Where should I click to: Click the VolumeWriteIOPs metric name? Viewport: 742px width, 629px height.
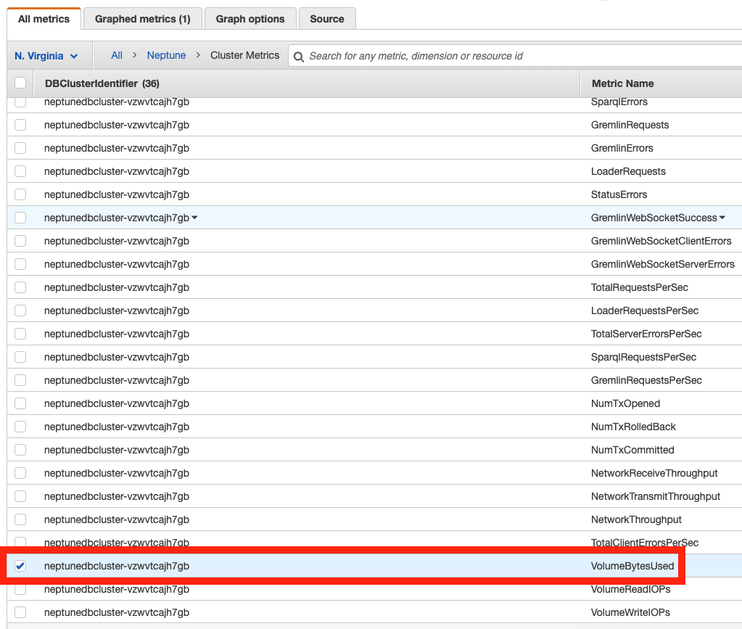coord(630,612)
